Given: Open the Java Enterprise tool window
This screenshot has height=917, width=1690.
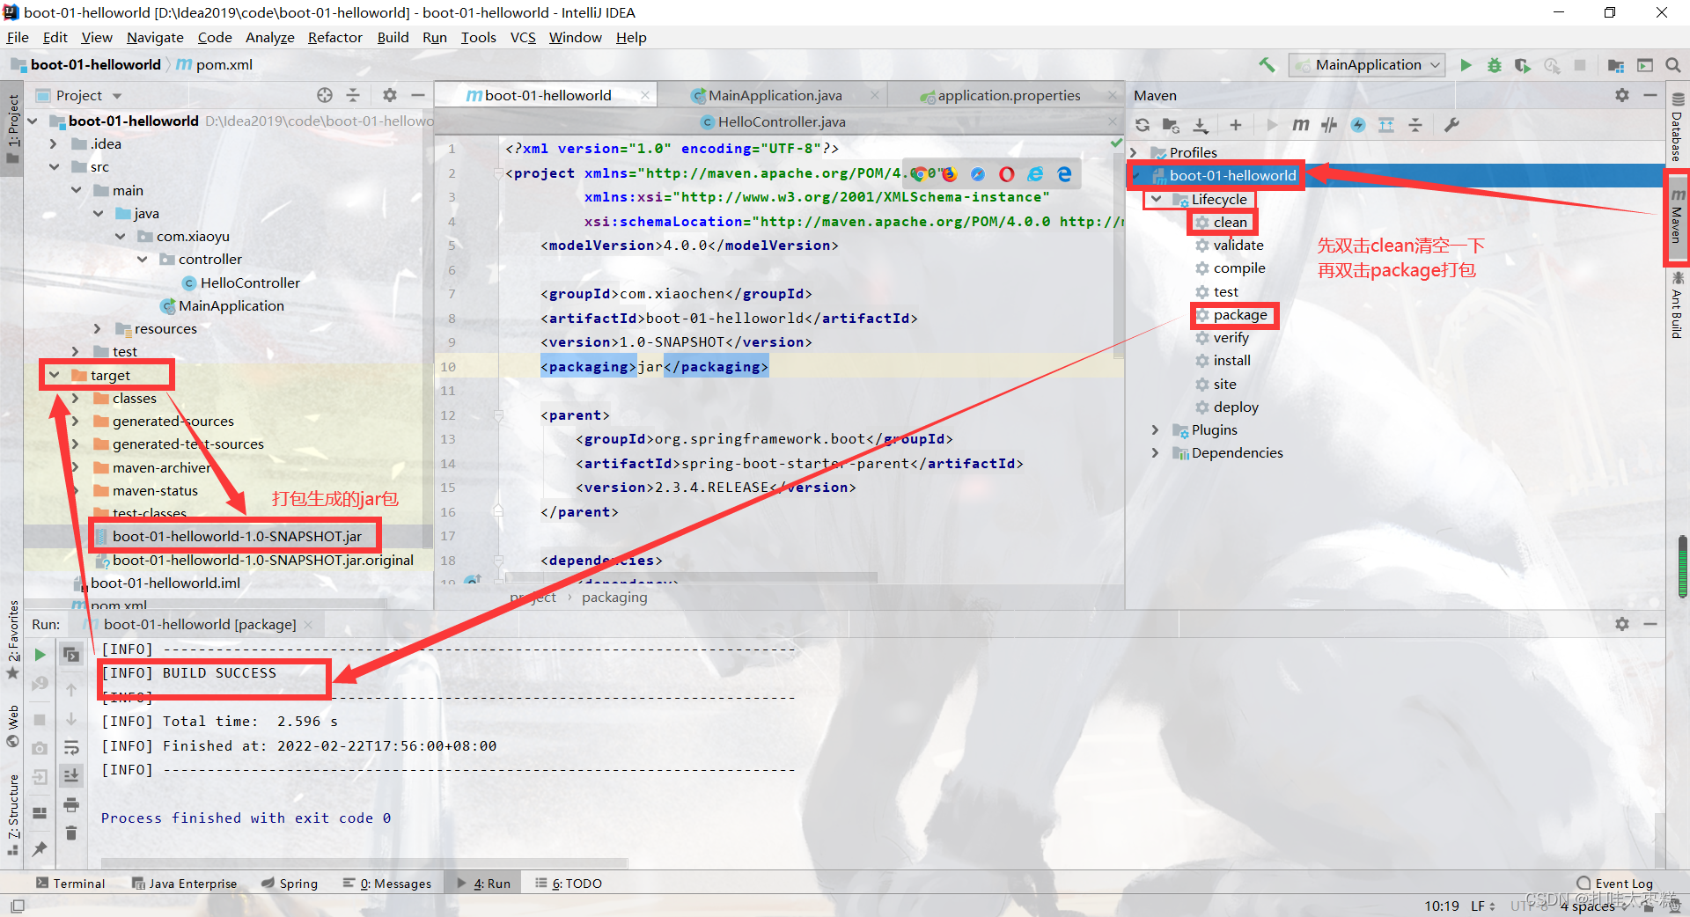Looking at the screenshot, I should click(x=184, y=884).
